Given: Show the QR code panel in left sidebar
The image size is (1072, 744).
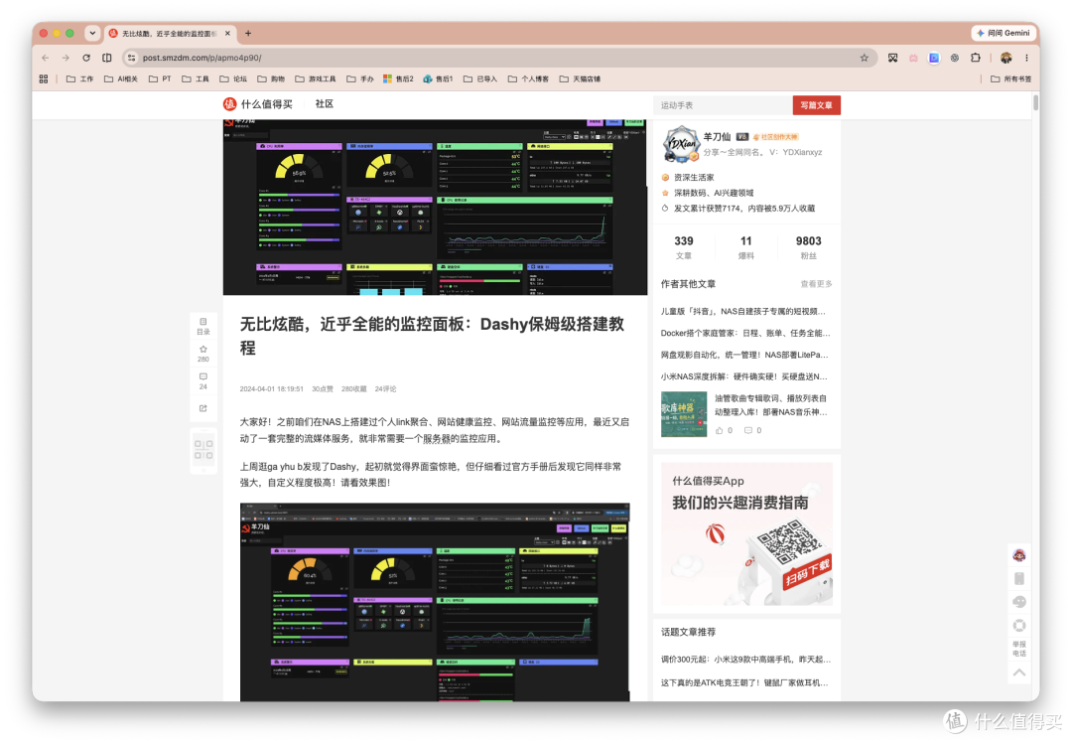Looking at the screenshot, I should [x=203, y=450].
